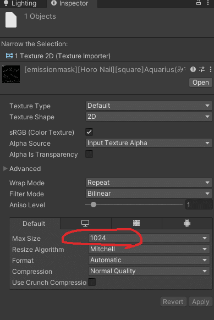This screenshot has width=214, height=320.
Task: Open the Wrap Mode dropdown
Action: [149, 183]
